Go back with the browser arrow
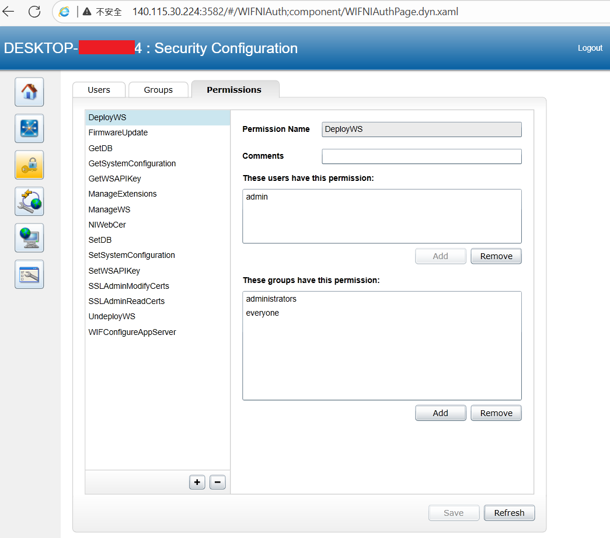The width and height of the screenshot is (610, 538). tap(8, 12)
